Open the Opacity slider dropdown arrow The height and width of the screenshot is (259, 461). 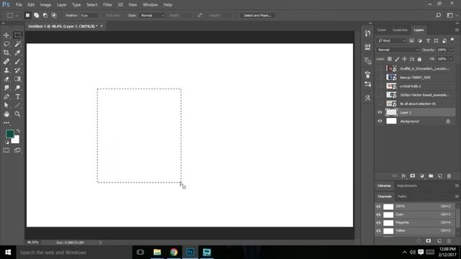click(452, 50)
